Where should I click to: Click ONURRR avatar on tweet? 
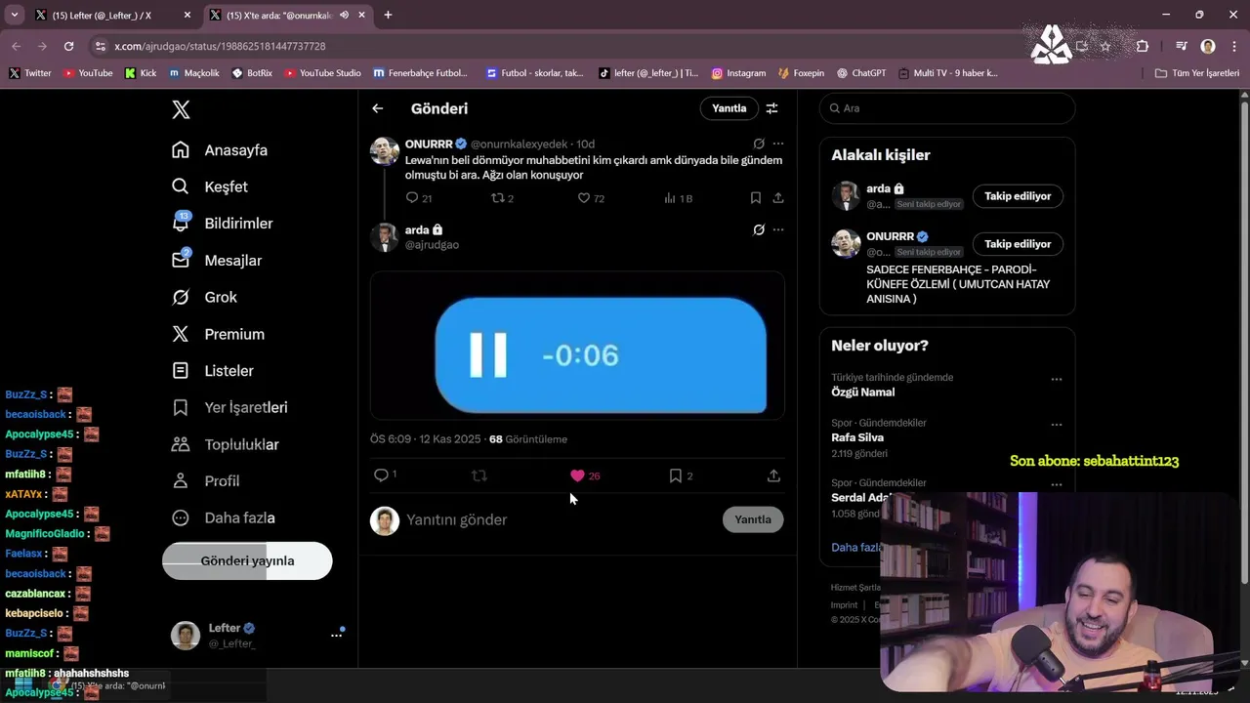[384, 151]
